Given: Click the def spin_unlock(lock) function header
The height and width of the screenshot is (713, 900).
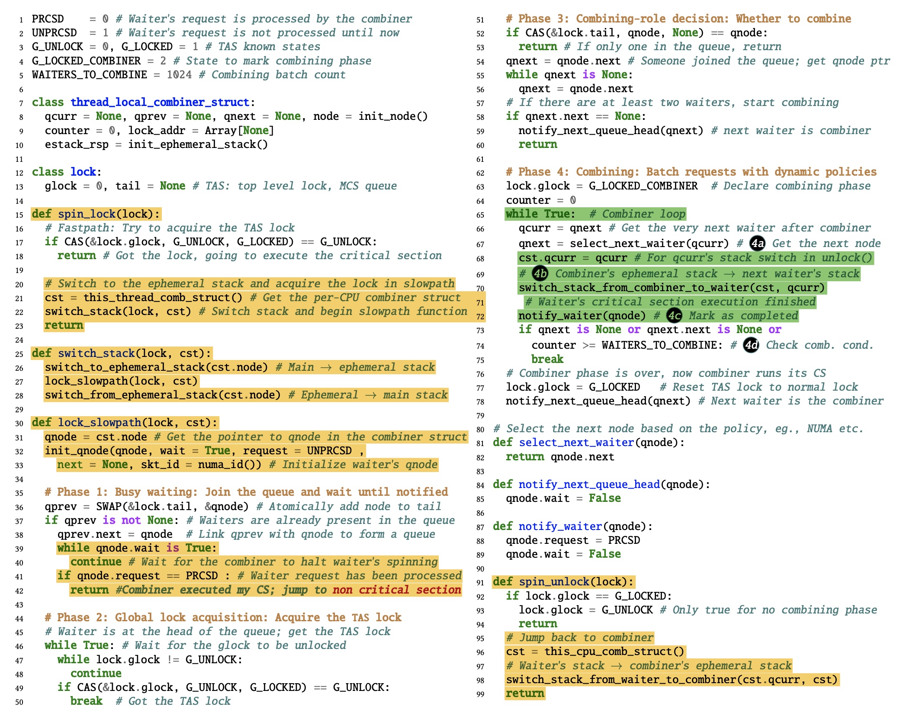Looking at the screenshot, I should pyautogui.click(x=563, y=581).
